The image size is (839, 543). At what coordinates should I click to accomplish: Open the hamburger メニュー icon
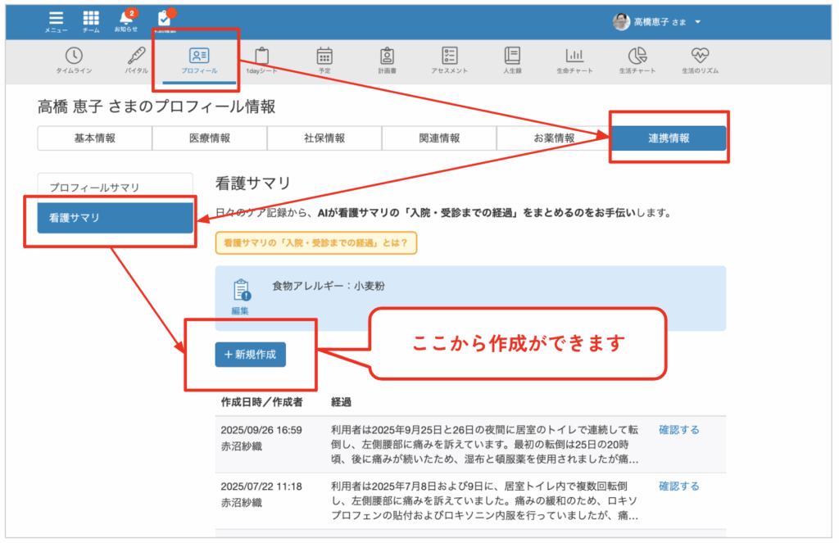coord(56,20)
